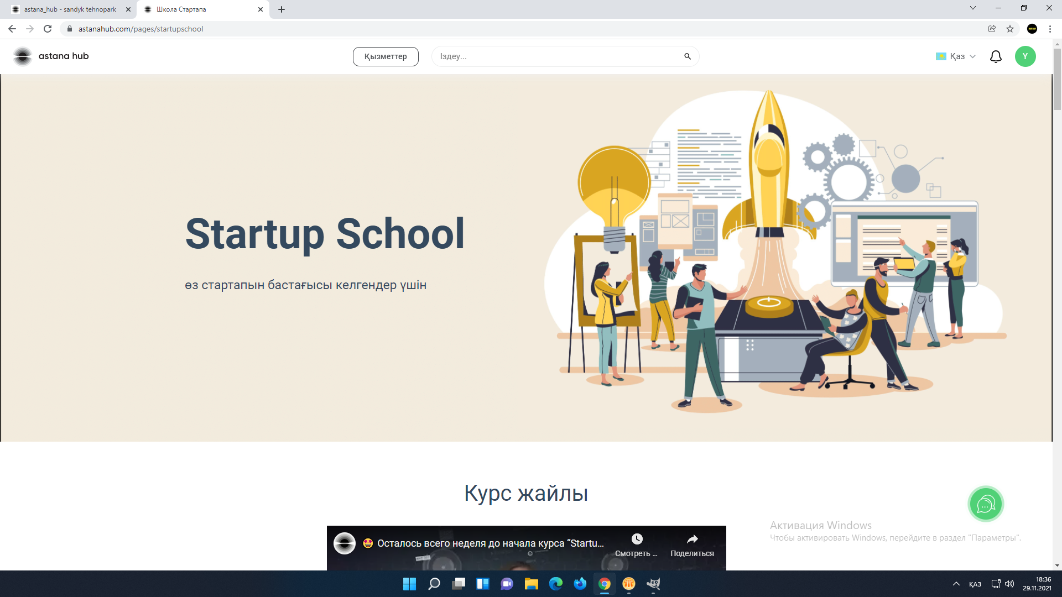Close the astana_hub - sandyk tehnopark tab
The image size is (1062, 597).
tap(128, 9)
